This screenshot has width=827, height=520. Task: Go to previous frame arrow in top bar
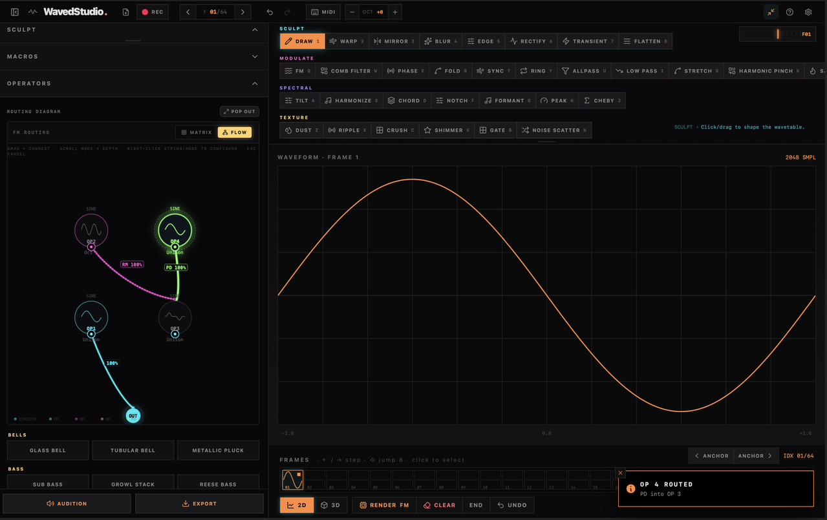(188, 12)
